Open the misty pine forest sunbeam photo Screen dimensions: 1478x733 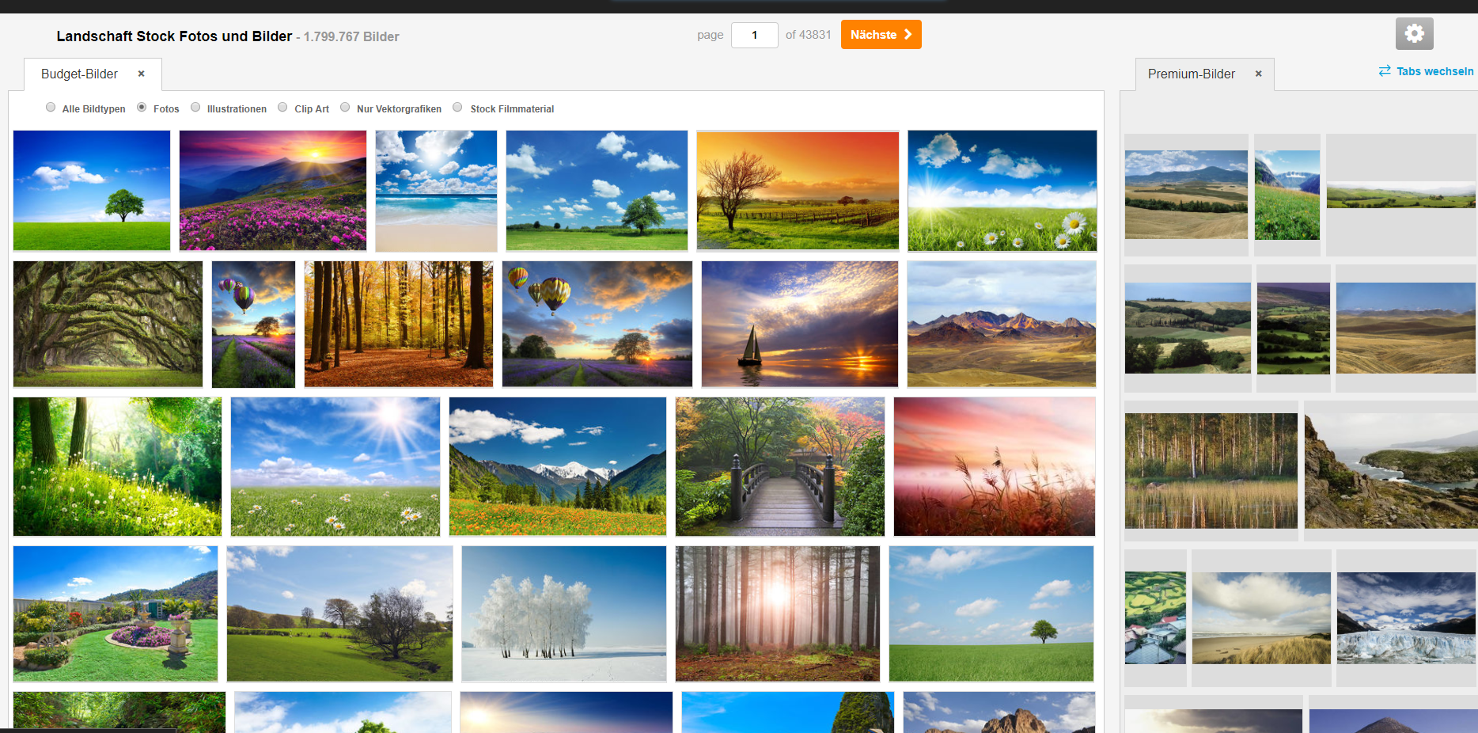tap(778, 613)
